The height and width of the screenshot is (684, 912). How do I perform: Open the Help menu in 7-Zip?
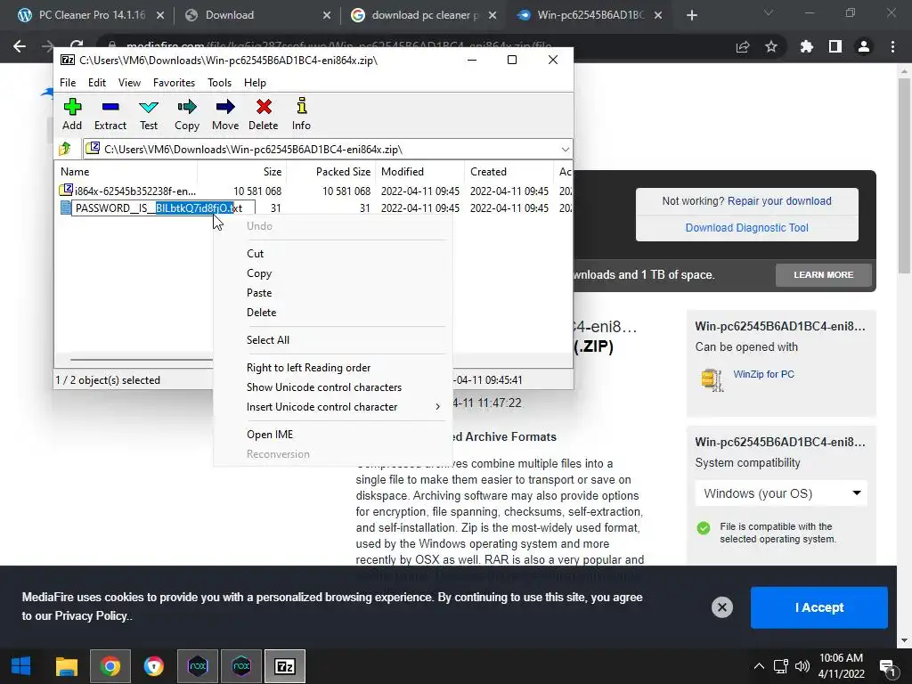pos(255,83)
